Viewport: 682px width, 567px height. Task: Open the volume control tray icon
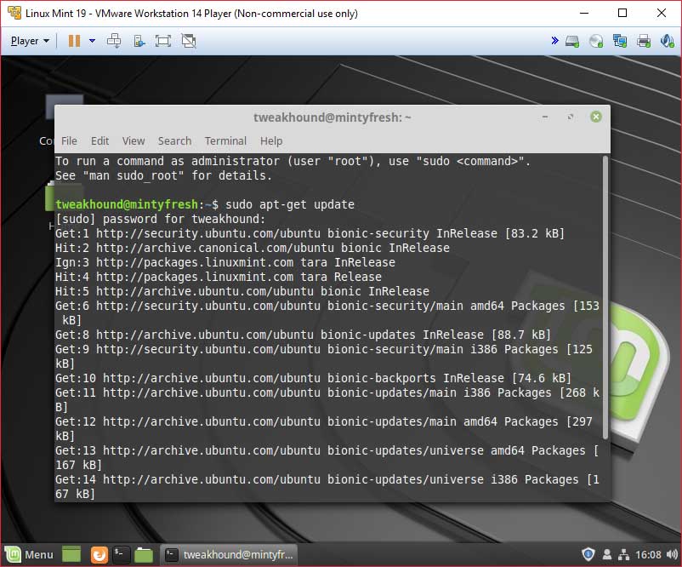coord(672,554)
